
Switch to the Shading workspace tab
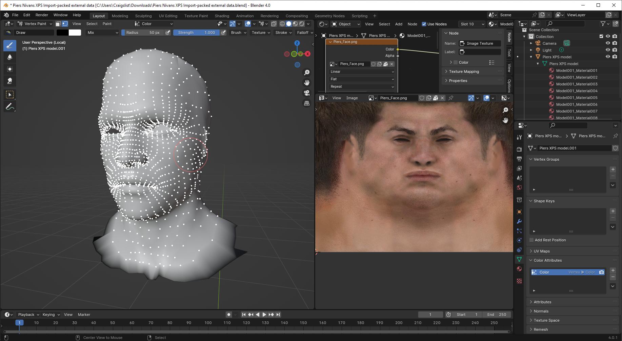(x=222, y=16)
